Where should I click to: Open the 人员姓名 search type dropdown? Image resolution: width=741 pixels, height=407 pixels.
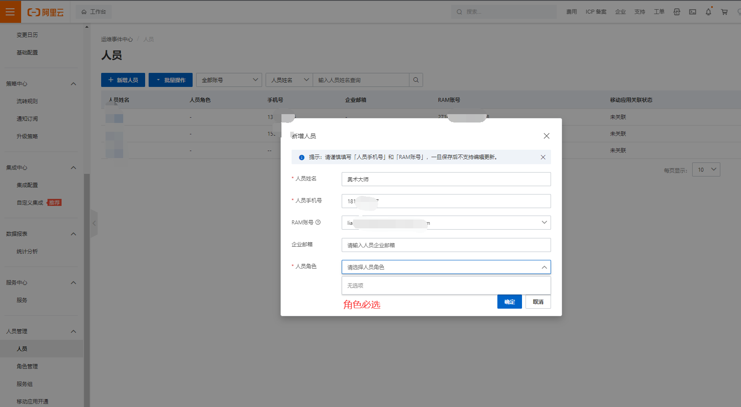tap(289, 80)
